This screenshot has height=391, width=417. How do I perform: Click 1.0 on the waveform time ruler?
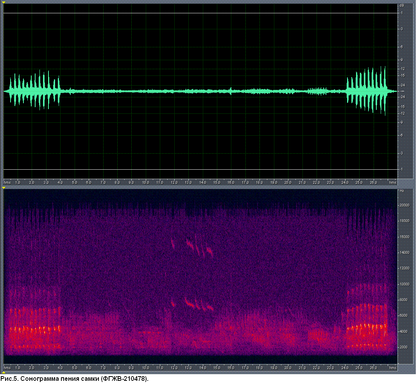click(x=18, y=183)
